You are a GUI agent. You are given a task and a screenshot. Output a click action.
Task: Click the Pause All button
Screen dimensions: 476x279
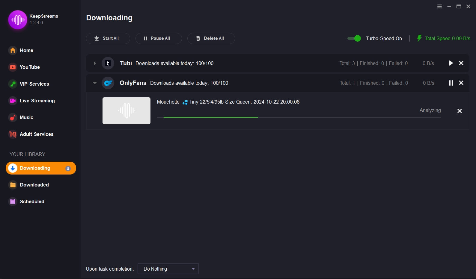point(159,38)
